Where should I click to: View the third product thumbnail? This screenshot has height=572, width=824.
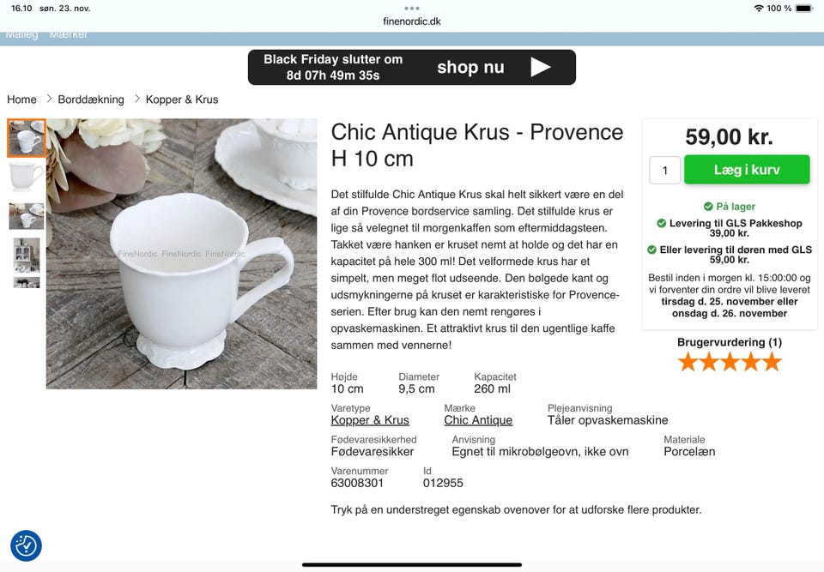pyautogui.click(x=27, y=216)
